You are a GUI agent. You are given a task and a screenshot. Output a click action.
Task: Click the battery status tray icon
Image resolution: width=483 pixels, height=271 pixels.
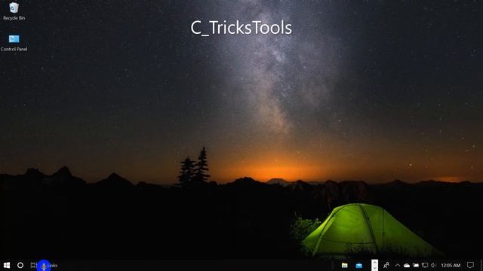tap(416, 266)
